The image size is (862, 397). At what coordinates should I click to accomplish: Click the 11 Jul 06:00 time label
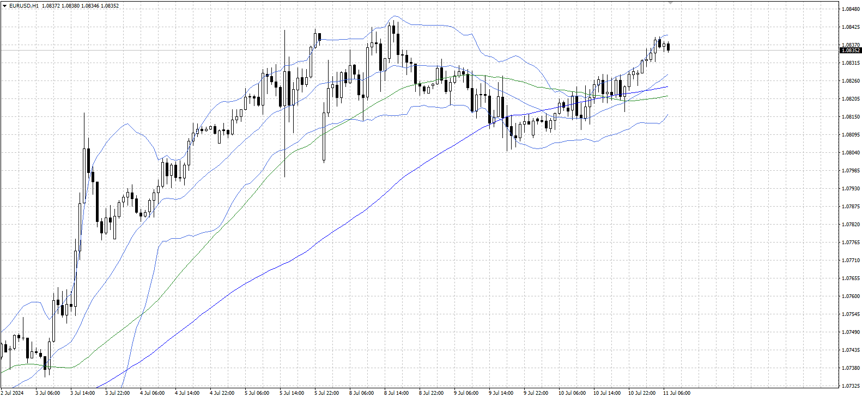677,393
